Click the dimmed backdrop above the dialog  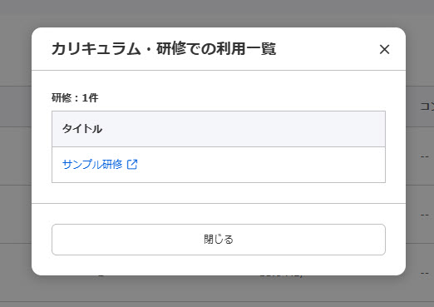click(x=217, y=13)
